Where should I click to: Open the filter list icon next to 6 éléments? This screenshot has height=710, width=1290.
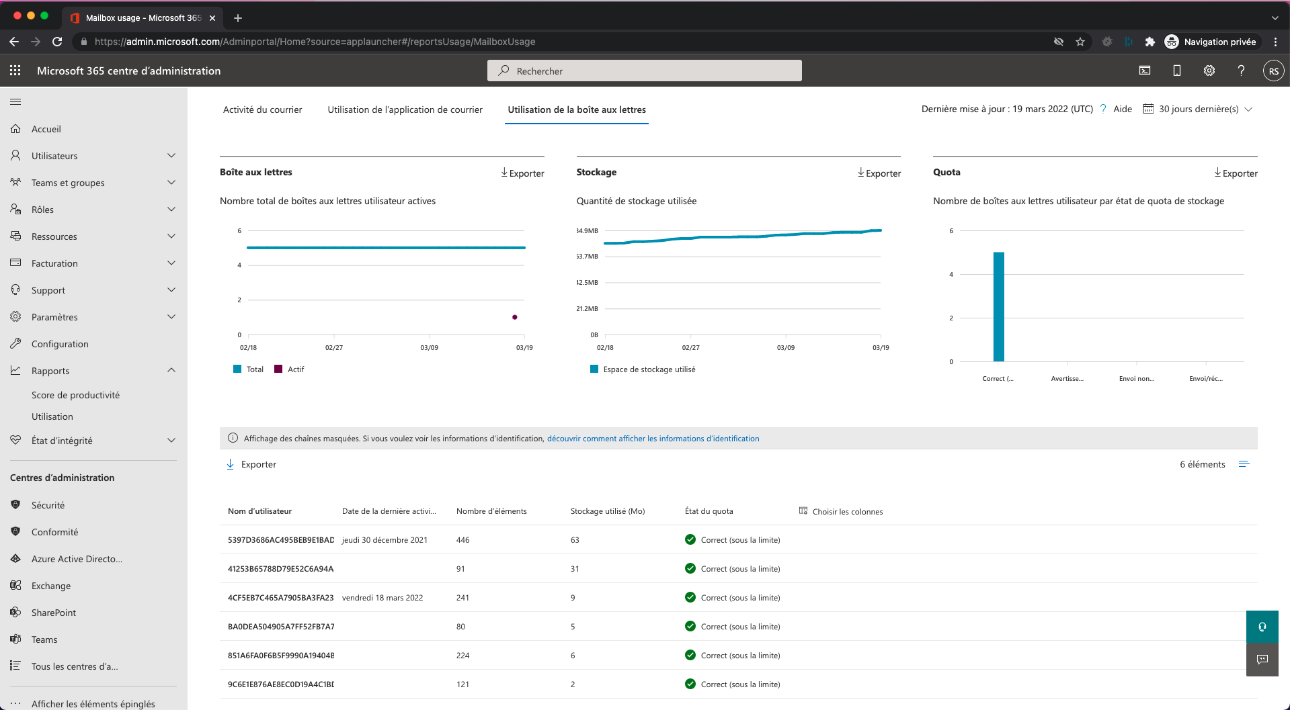pyautogui.click(x=1244, y=464)
